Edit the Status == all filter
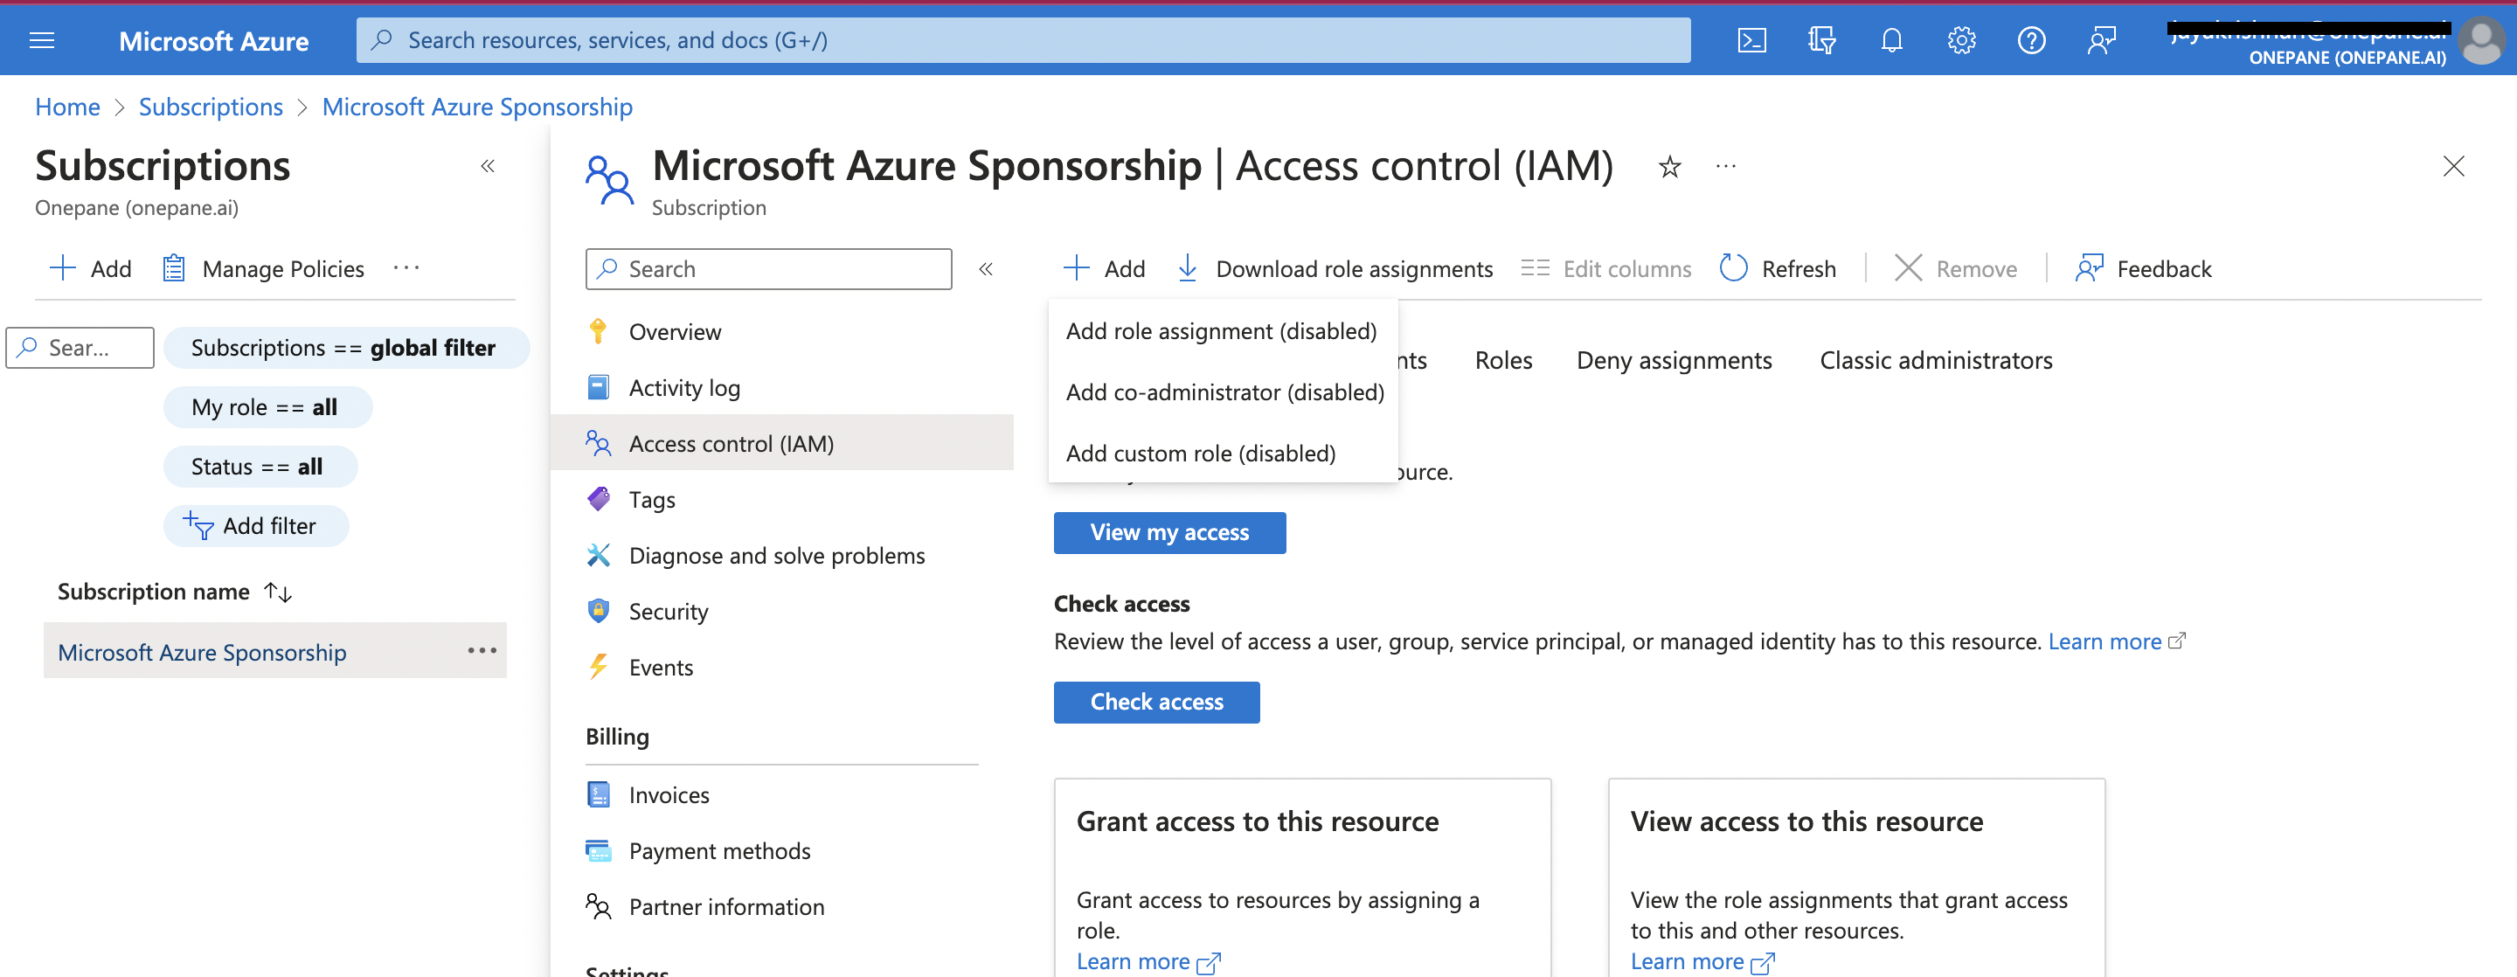The height and width of the screenshot is (977, 2517). [260, 467]
